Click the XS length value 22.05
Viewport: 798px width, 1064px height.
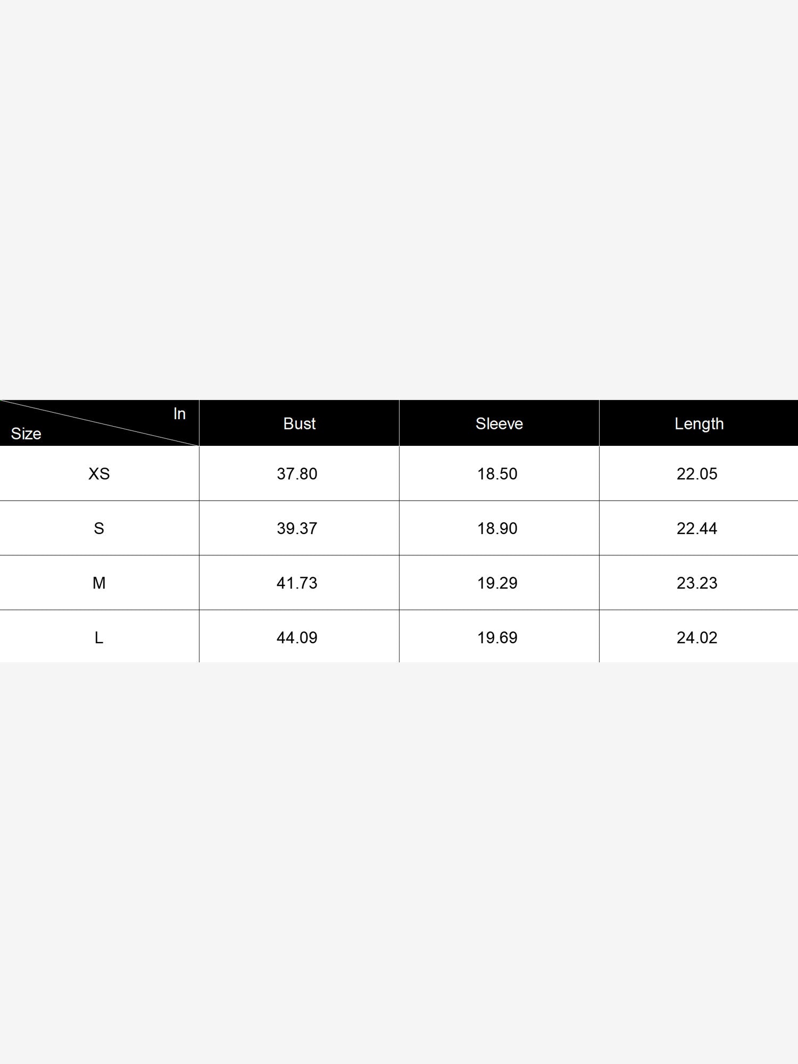[x=697, y=473]
